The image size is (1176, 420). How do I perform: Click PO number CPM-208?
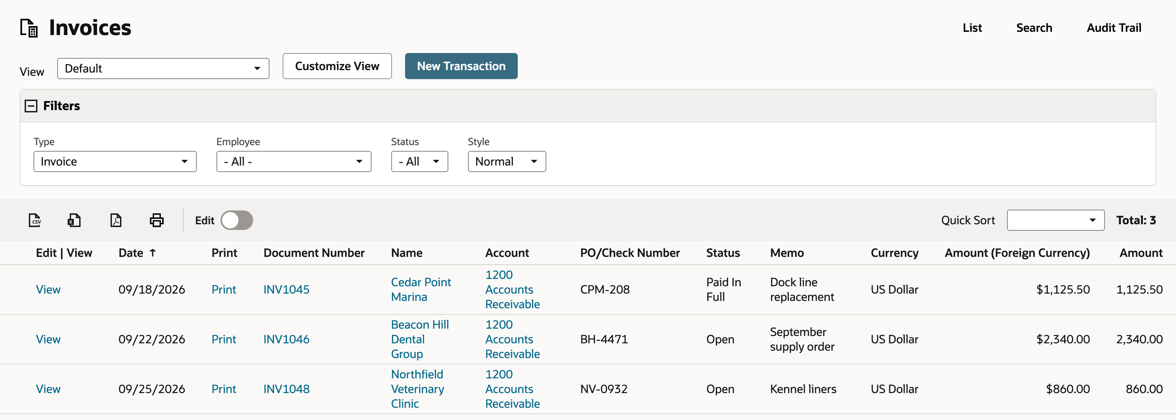click(x=604, y=290)
